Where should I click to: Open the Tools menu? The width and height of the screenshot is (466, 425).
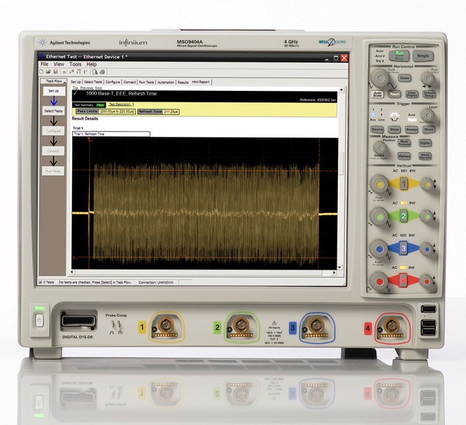(75, 64)
